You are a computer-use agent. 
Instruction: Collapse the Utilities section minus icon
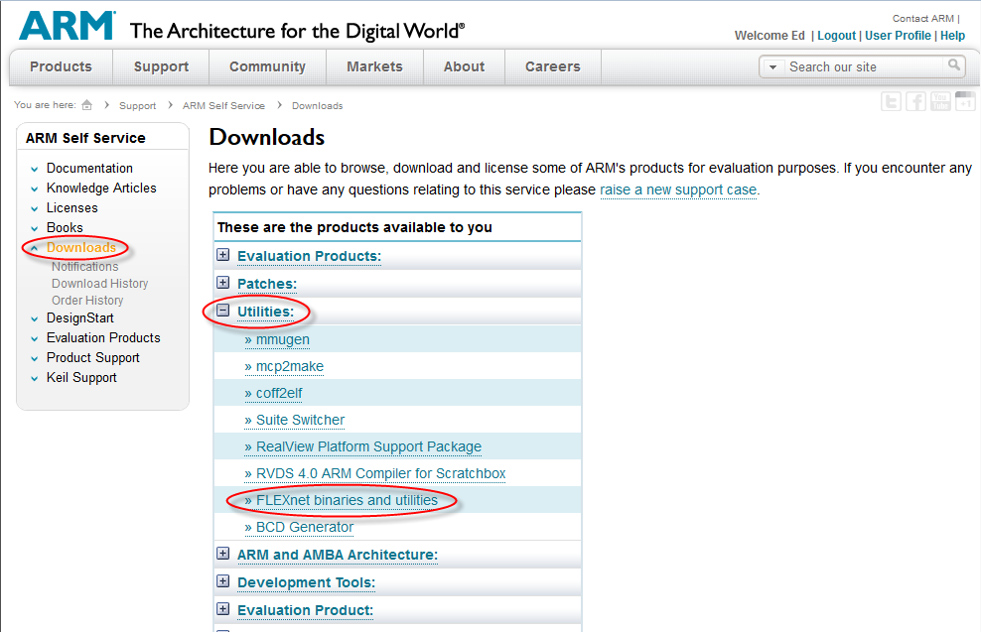[x=223, y=311]
